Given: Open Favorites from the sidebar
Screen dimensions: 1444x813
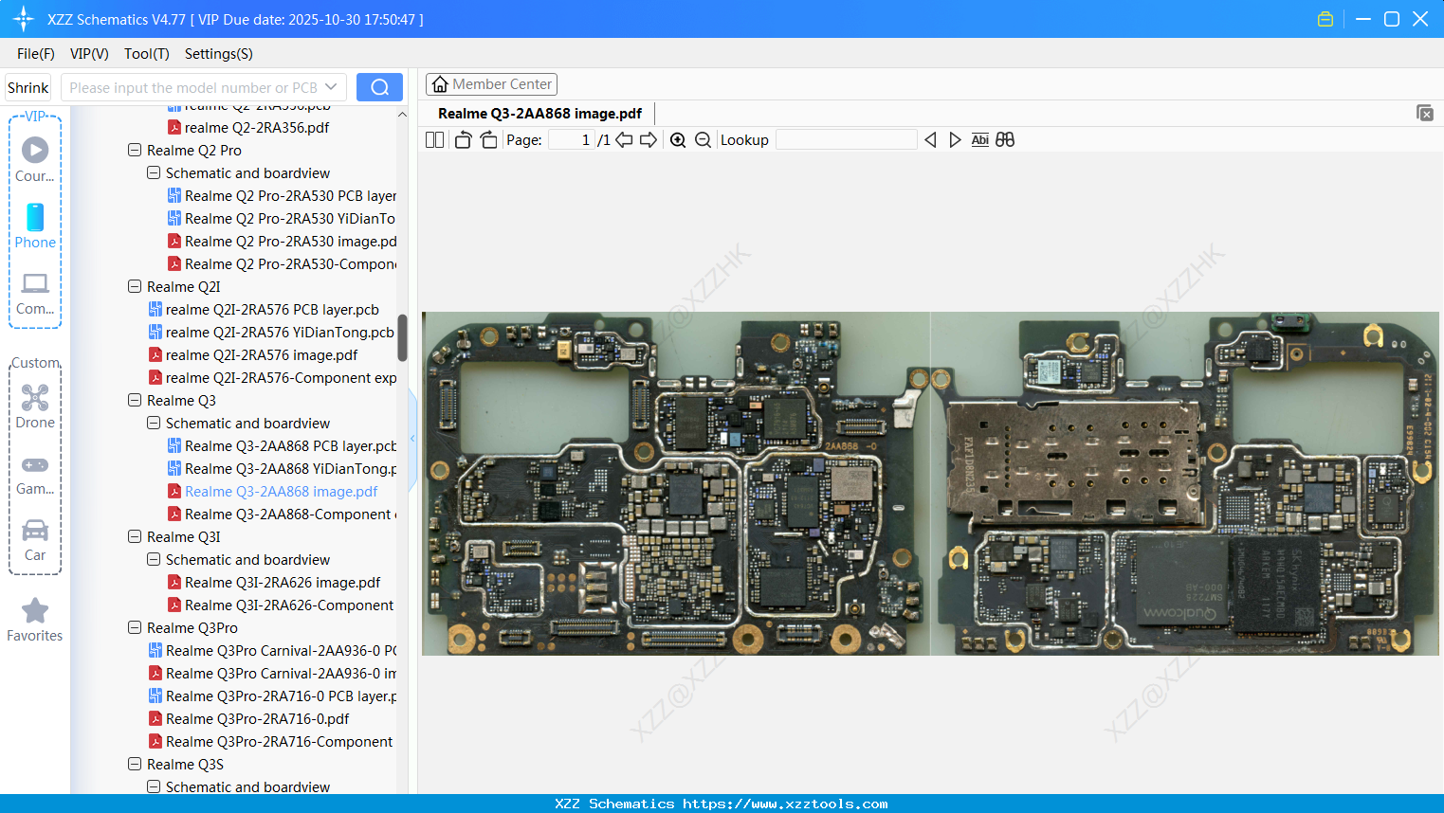Looking at the screenshot, I should 35,620.
